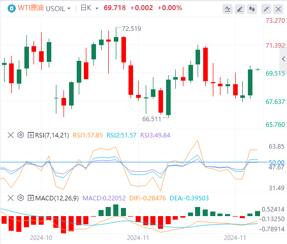Click the WTI crude oil symbol logo icon
This screenshot has height=244, width=287.
click(12, 8)
